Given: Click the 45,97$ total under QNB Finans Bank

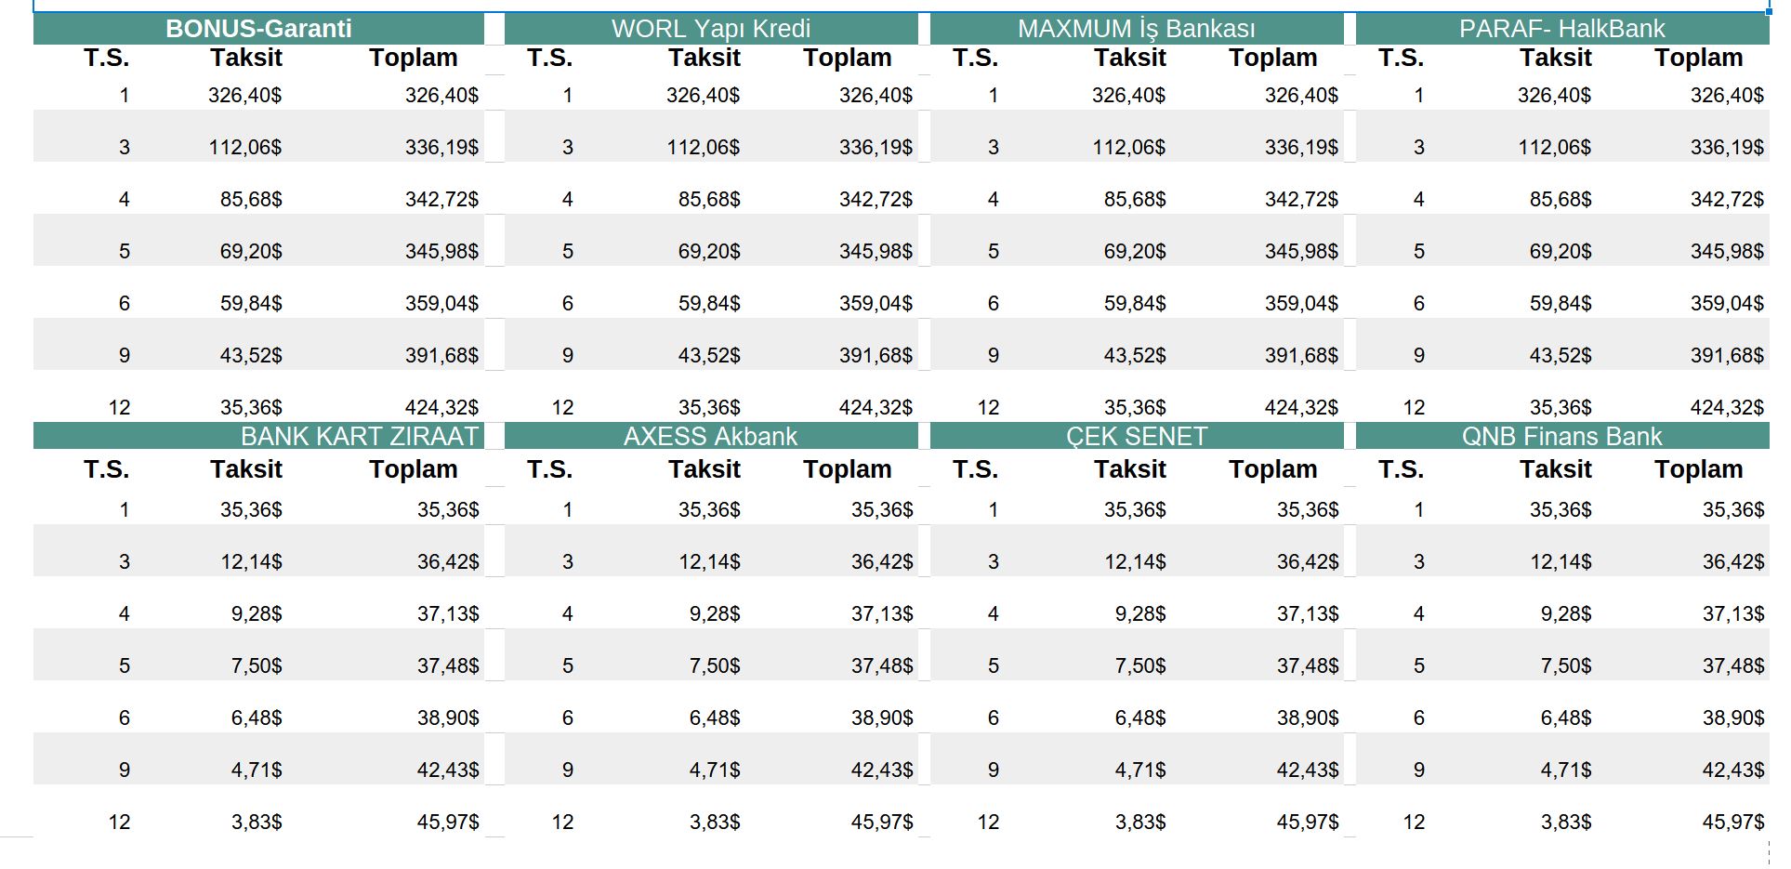Looking at the screenshot, I should tap(1732, 822).
